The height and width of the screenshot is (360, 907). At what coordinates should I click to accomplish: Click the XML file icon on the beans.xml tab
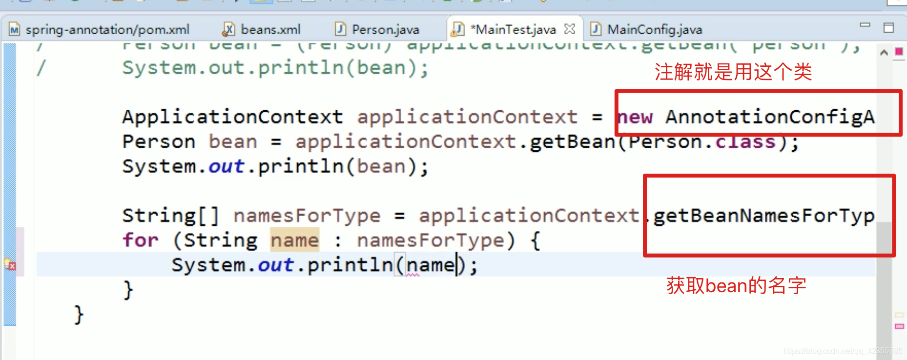point(228,29)
